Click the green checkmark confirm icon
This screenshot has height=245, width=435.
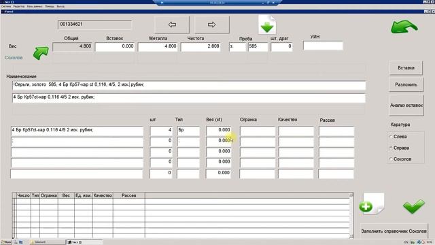pyautogui.click(x=414, y=206)
